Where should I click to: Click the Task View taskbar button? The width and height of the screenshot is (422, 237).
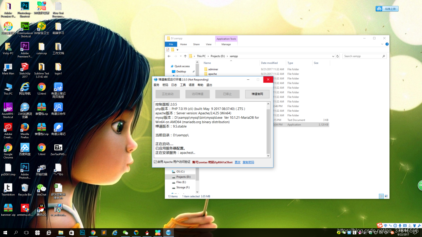tap(26, 233)
